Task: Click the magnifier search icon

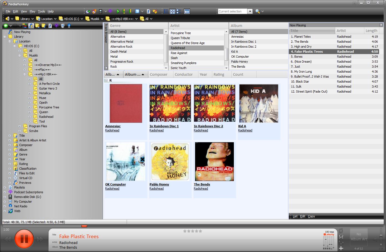Action: (257, 11)
